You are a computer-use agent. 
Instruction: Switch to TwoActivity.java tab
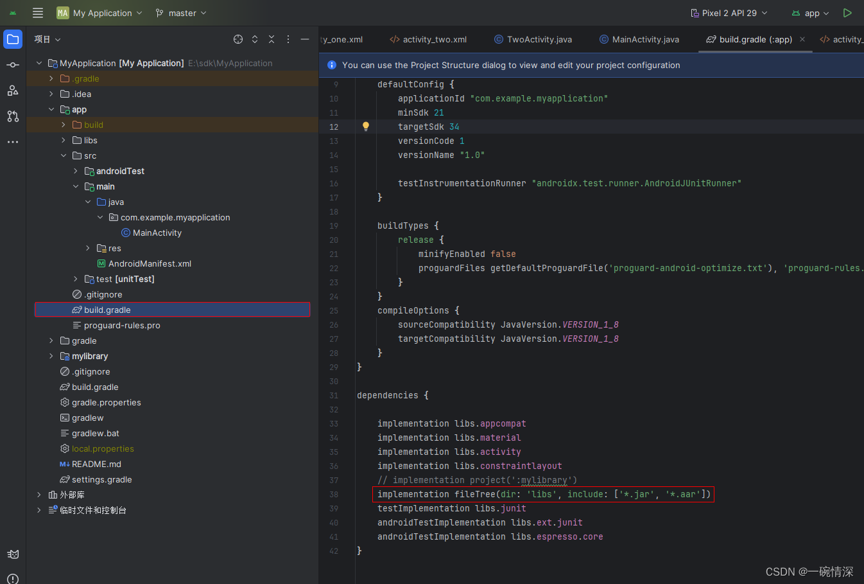[533, 39]
